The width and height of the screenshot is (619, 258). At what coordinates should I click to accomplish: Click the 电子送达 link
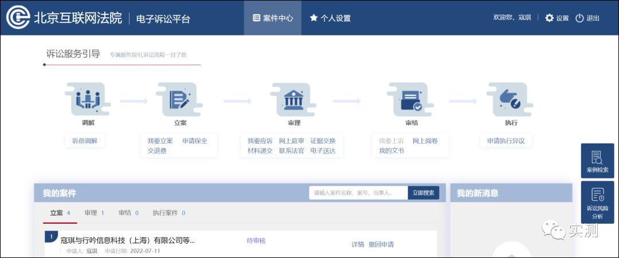tap(323, 150)
